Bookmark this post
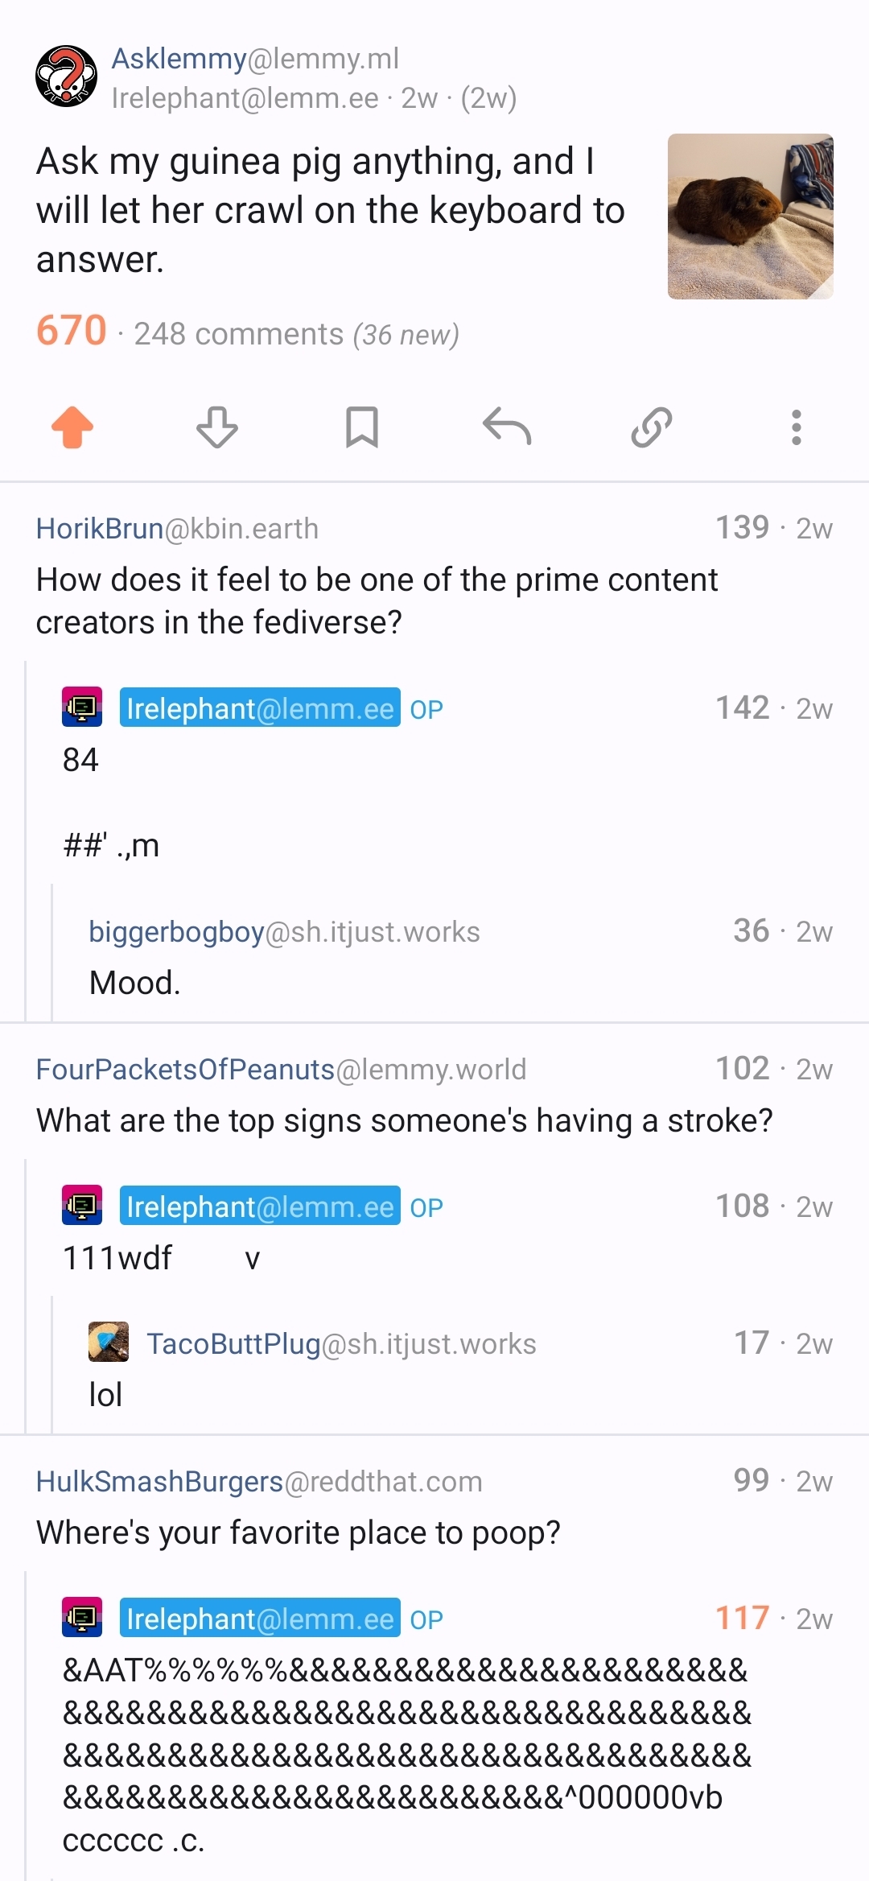The image size is (869, 1881). click(x=362, y=427)
